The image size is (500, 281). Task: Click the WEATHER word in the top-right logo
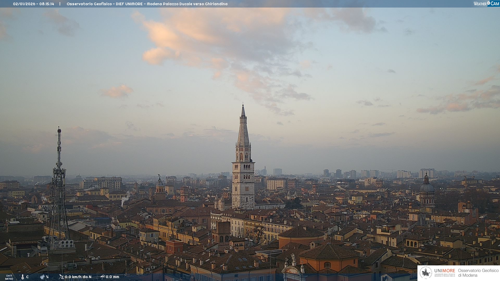point(480,4)
